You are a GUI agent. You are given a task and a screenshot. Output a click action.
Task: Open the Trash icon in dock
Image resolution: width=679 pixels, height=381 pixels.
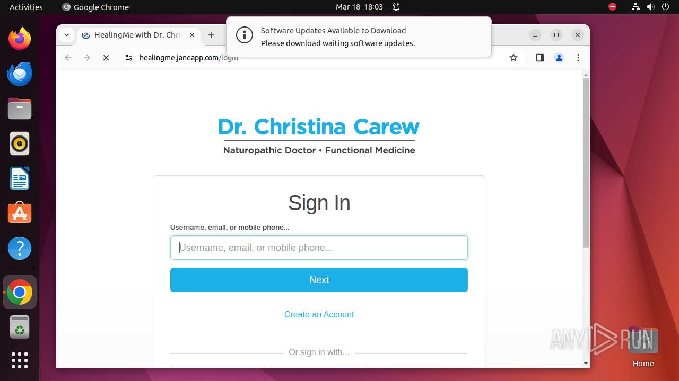(x=20, y=327)
